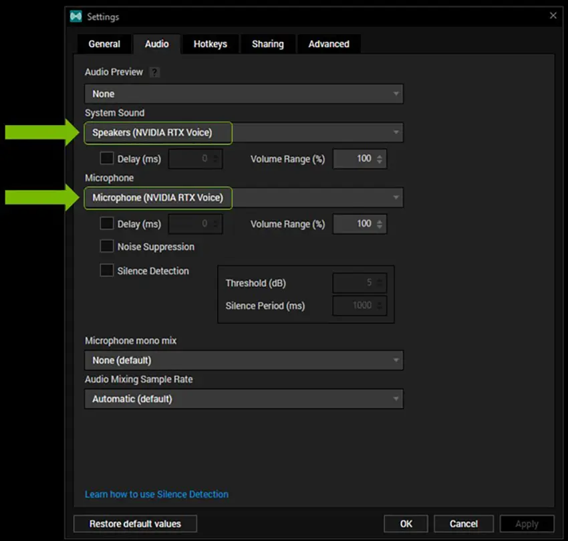Enable Silence Detection
This screenshot has height=541, width=568.
click(106, 270)
